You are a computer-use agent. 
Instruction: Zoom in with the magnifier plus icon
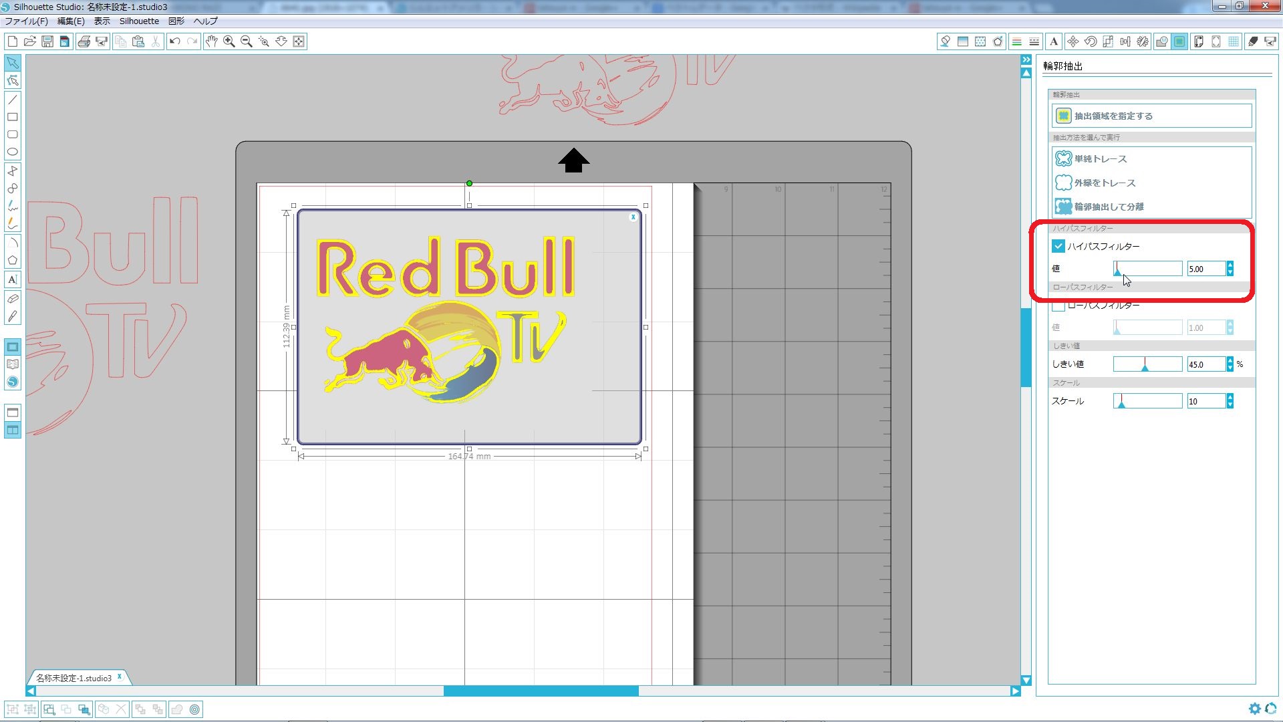(x=229, y=41)
